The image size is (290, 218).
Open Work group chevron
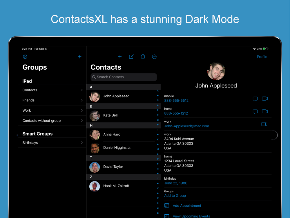tap(82, 110)
